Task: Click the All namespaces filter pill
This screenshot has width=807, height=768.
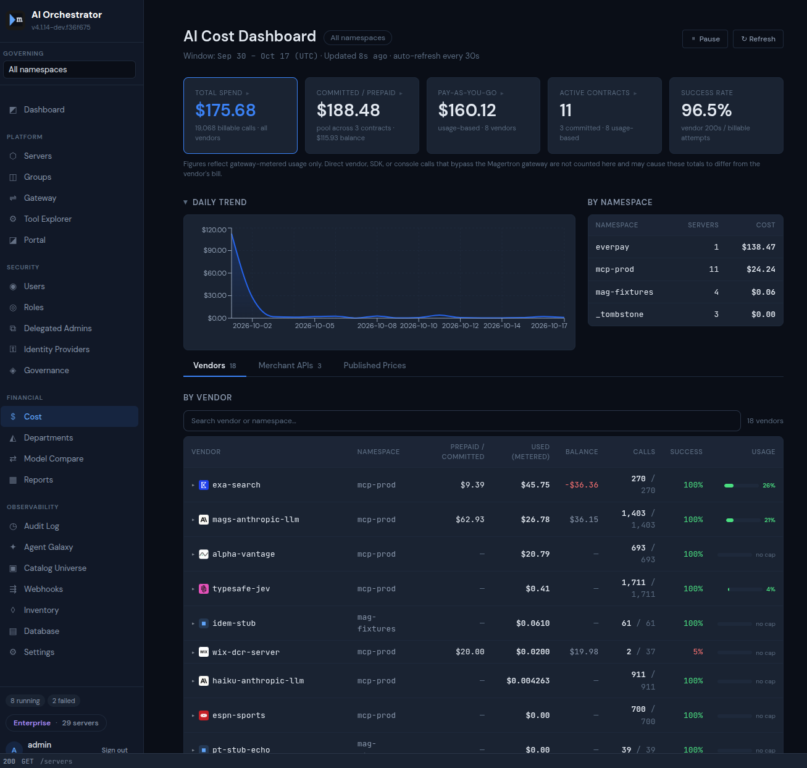Action: pos(358,38)
